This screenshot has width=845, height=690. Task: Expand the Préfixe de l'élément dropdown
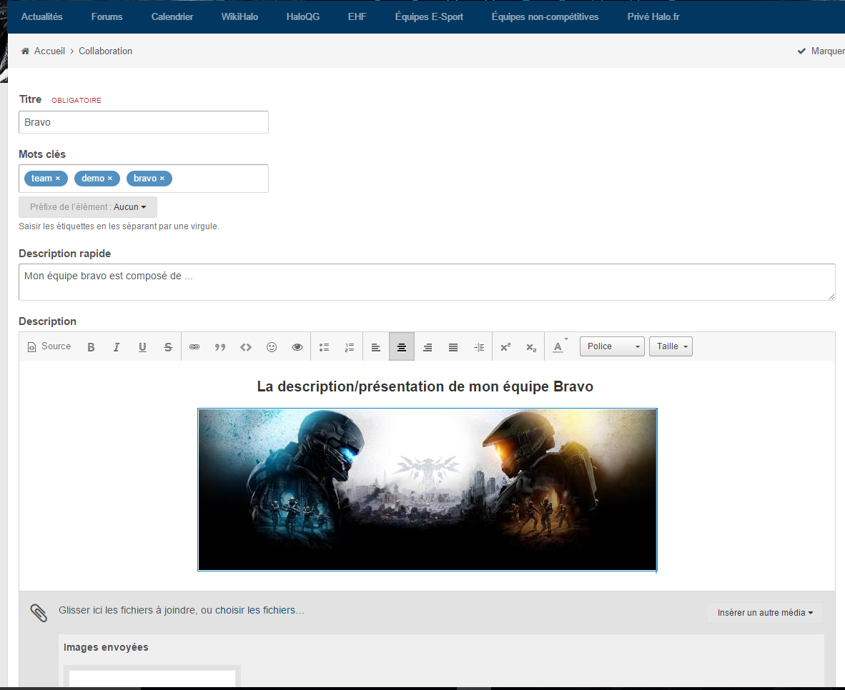click(88, 207)
